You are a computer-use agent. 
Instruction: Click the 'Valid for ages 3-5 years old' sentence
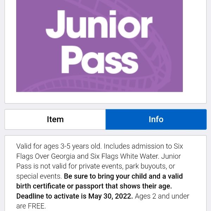point(59,146)
